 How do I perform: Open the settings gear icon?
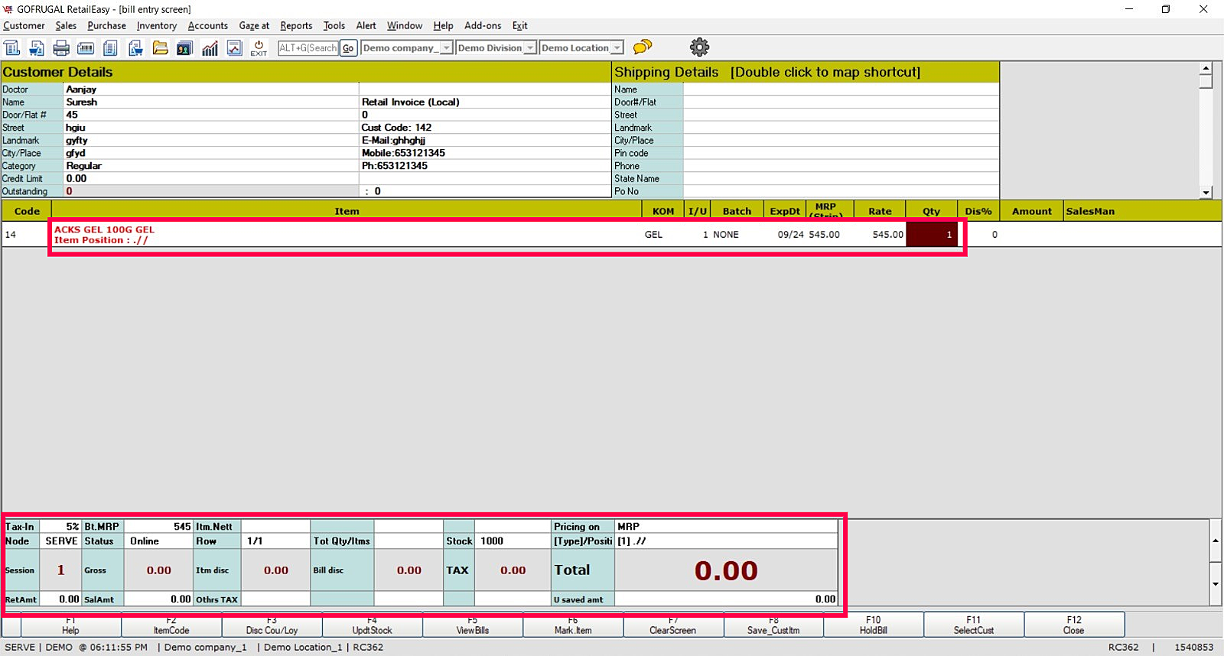[x=699, y=47]
